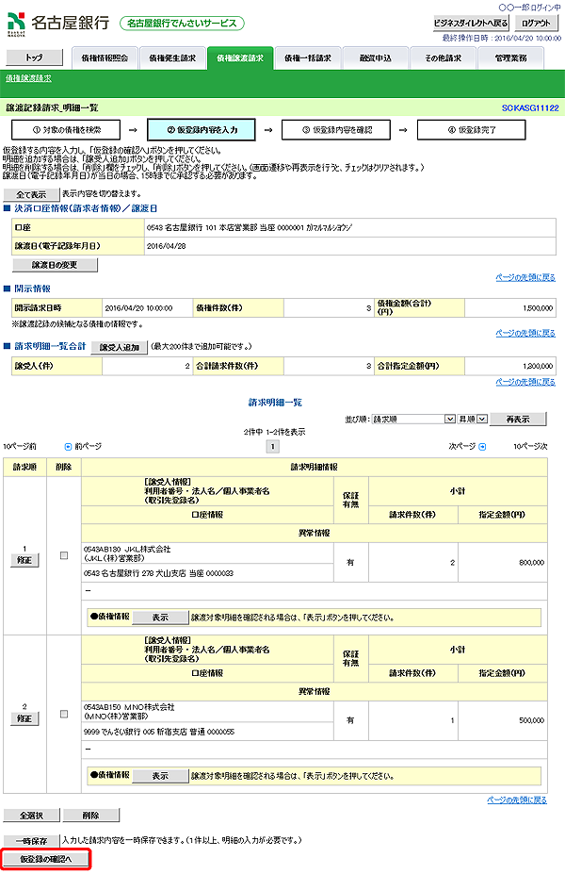
Task: Click 譲渡日の変更 button
Action: (55, 265)
